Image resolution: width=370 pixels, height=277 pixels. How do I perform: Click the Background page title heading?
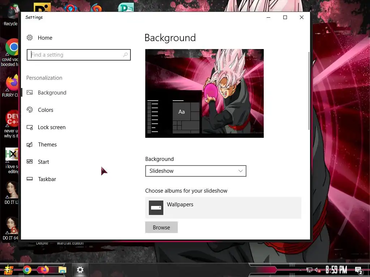tap(170, 38)
